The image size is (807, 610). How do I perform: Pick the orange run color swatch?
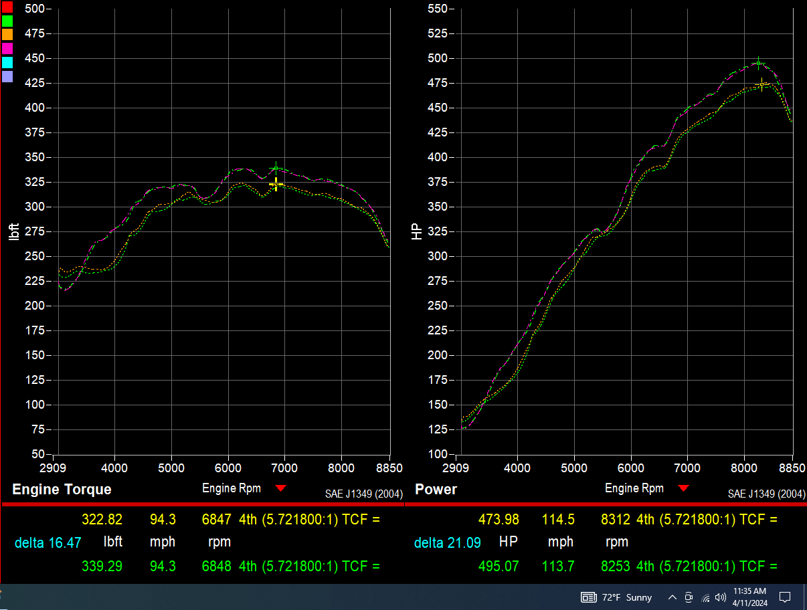(x=7, y=34)
